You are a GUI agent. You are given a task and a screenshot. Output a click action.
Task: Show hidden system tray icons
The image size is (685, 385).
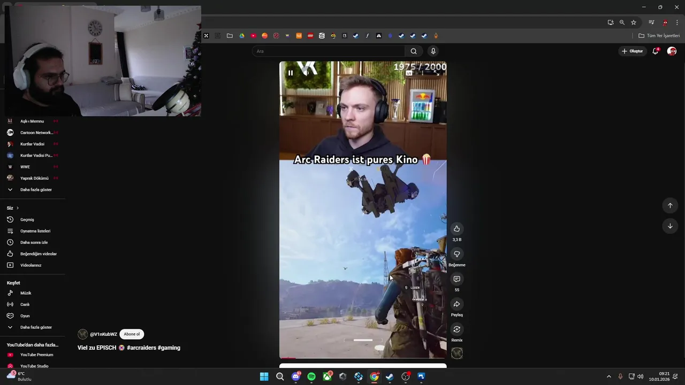point(608,376)
